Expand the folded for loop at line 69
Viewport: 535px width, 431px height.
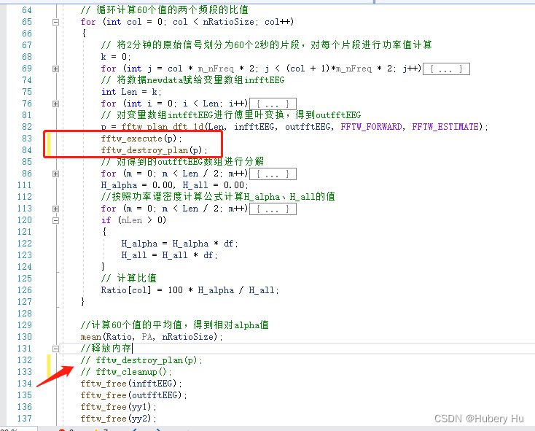click(x=55, y=69)
